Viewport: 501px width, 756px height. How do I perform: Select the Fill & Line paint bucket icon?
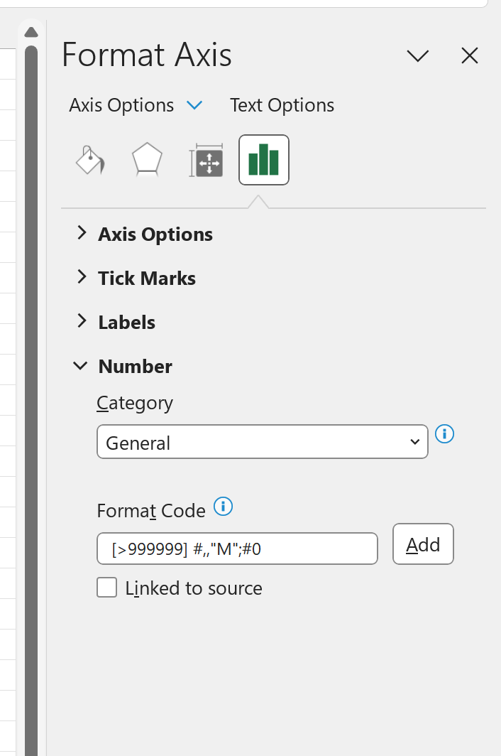point(89,159)
